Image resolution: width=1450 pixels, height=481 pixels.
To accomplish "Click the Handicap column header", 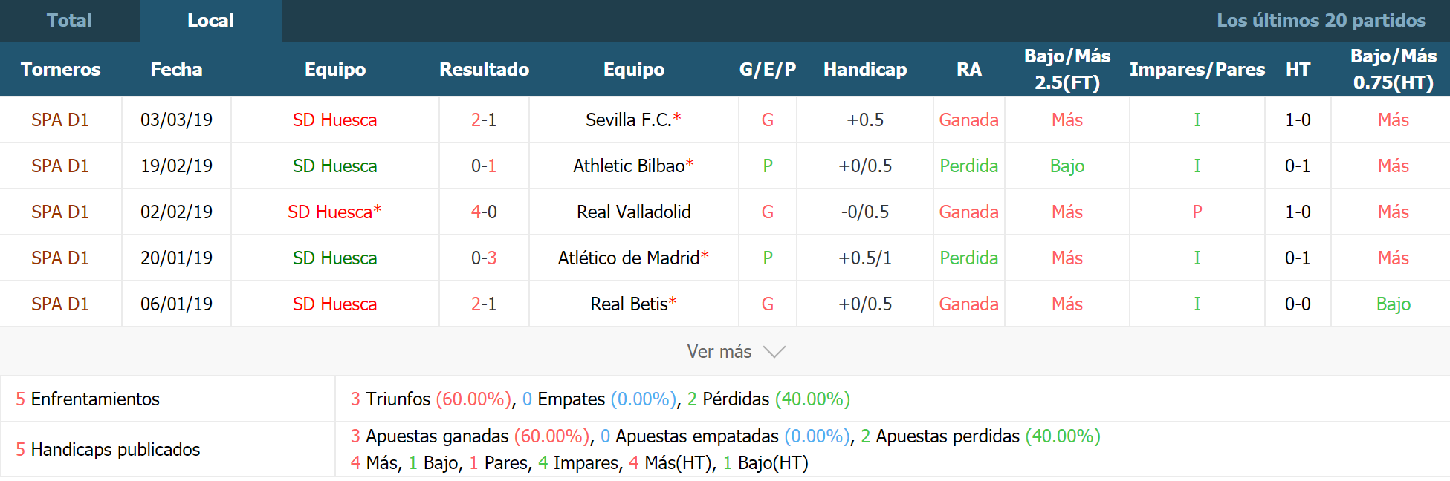I will [x=865, y=69].
